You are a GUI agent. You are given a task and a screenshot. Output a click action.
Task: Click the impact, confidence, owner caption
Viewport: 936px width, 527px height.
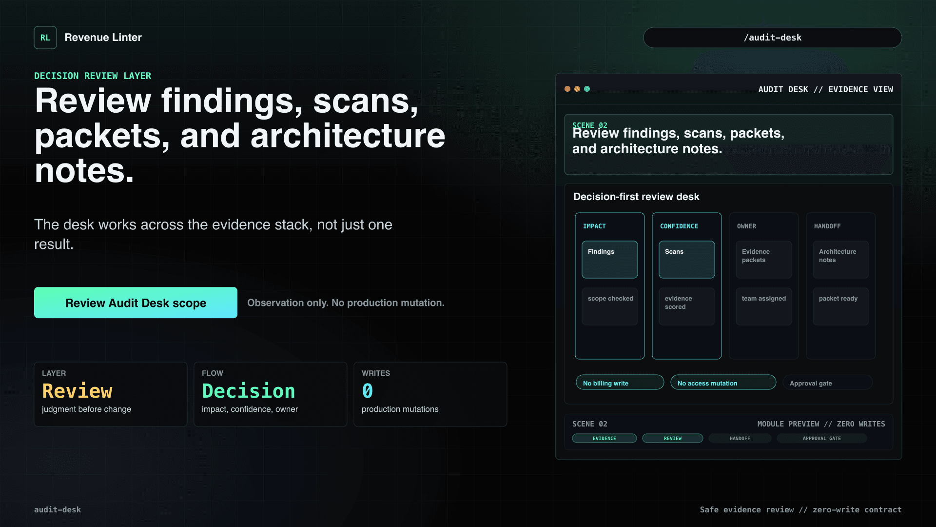pyautogui.click(x=250, y=409)
